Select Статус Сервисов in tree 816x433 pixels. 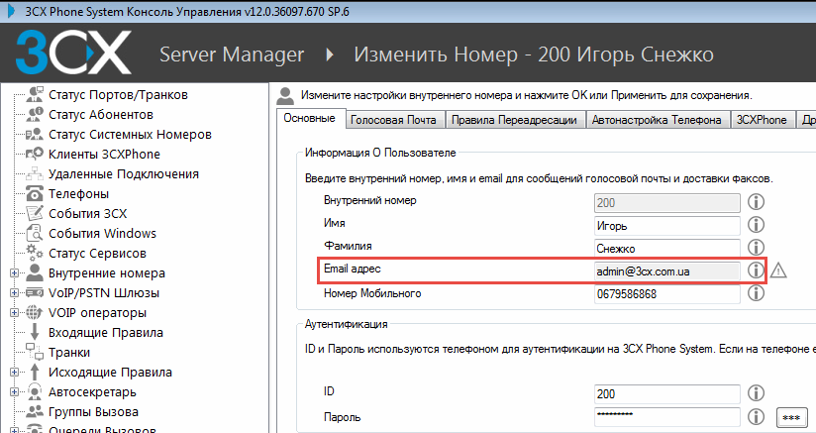click(97, 253)
